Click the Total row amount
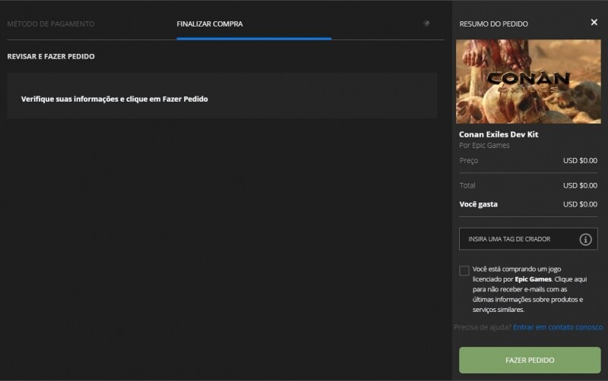 click(x=580, y=185)
